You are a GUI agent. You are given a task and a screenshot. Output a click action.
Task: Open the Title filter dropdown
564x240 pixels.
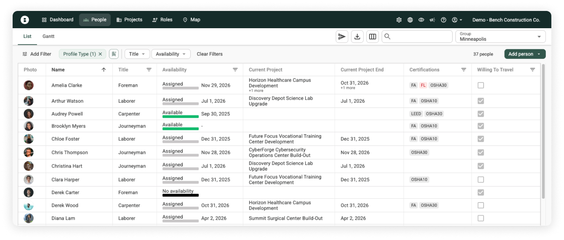(137, 54)
